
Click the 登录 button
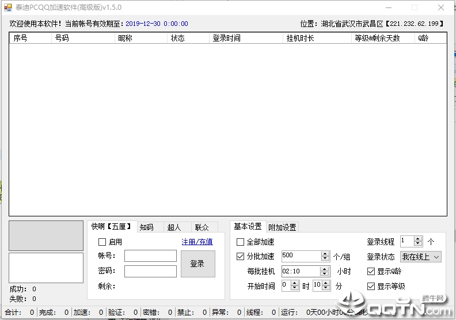pyautogui.click(x=197, y=264)
